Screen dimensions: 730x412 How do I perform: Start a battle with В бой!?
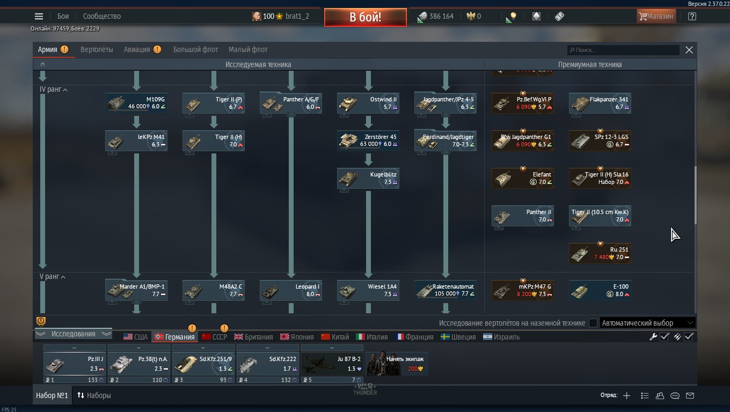(x=365, y=17)
